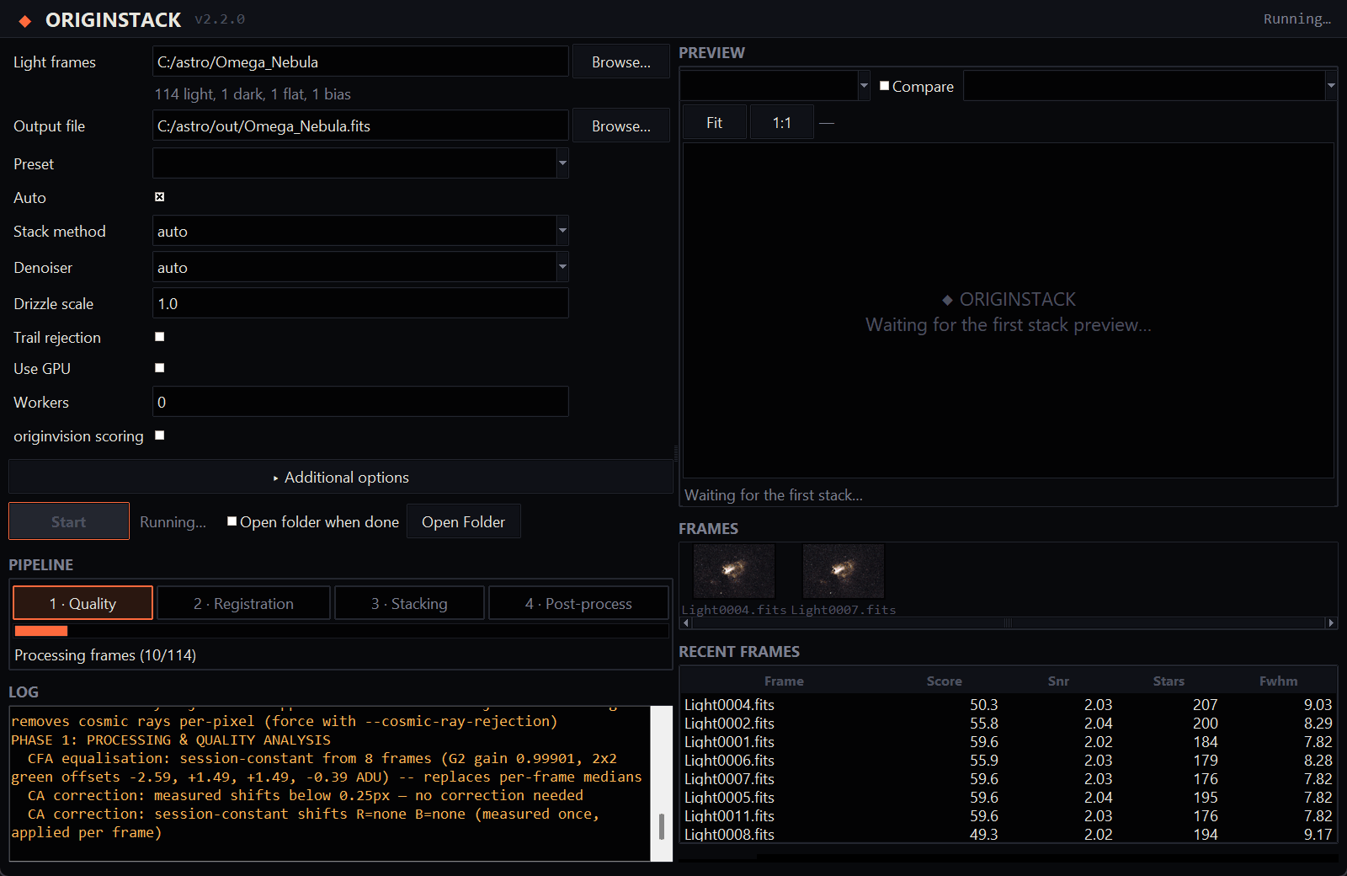This screenshot has width=1347, height=876.
Task: Click 'Waiting for the first stack...' status
Action: 774,495
